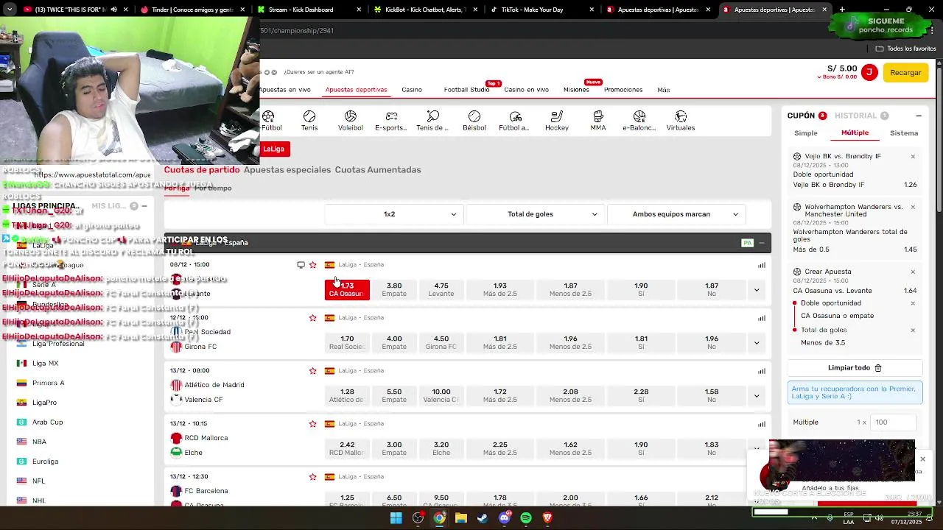Screen dimensions: 943x530
Task: Go to Apuestas en vivo
Action: coord(286,90)
